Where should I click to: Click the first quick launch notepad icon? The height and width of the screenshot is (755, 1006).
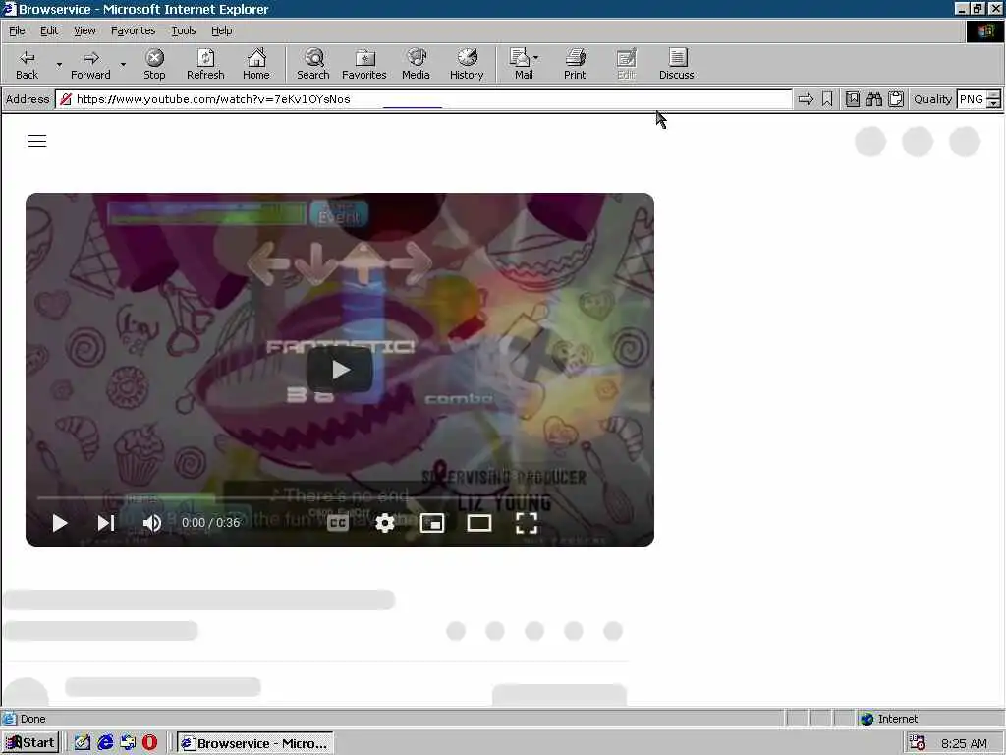click(x=83, y=743)
